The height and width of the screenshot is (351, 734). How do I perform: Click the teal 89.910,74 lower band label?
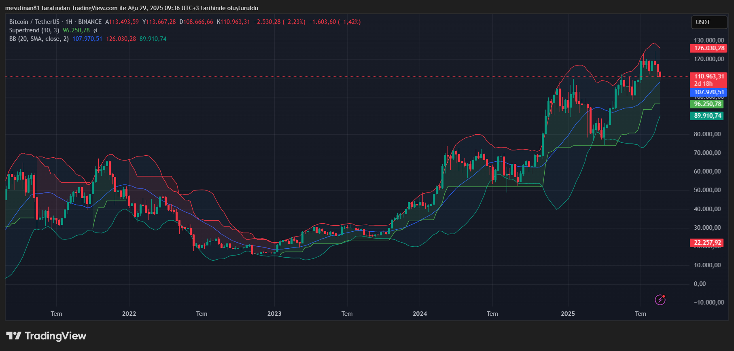(x=707, y=116)
